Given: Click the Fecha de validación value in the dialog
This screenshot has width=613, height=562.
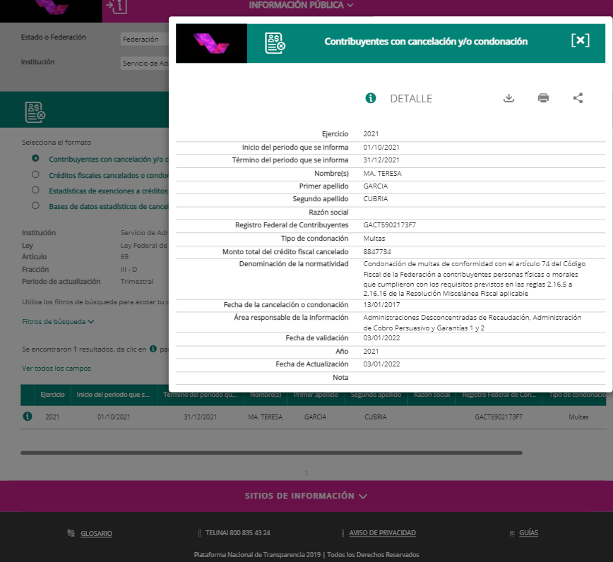Looking at the screenshot, I should [381, 337].
